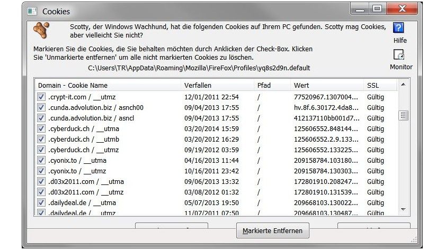
Task: Open the Hilfe question mark icon
Action: point(398,27)
